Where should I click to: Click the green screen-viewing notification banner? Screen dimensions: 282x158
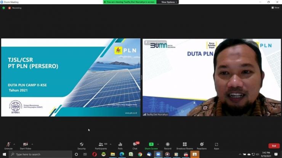[130, 2]
